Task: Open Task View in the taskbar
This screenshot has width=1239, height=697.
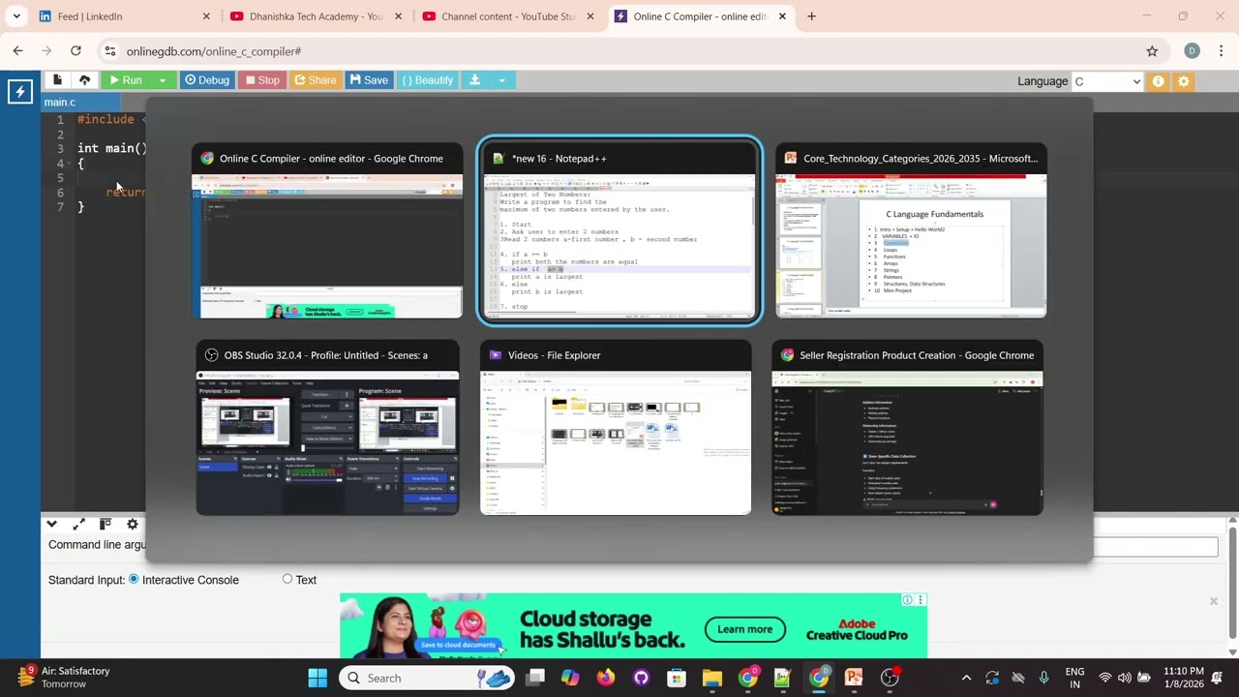Action: pos(535,678)
